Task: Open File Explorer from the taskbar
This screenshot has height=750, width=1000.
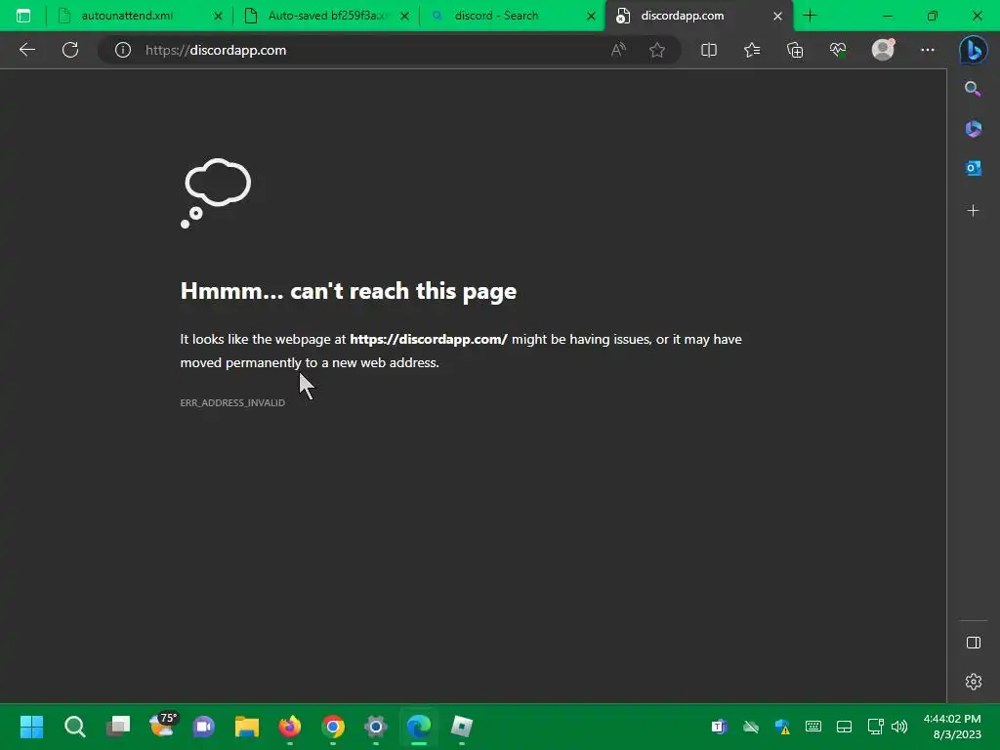Action: (x=247, y=727)
